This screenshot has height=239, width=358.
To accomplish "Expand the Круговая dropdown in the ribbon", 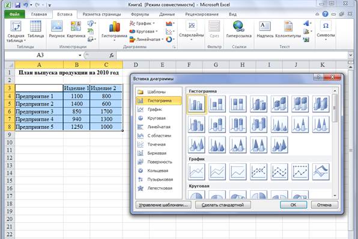I will pyautogui.click(x=144, y=31).
